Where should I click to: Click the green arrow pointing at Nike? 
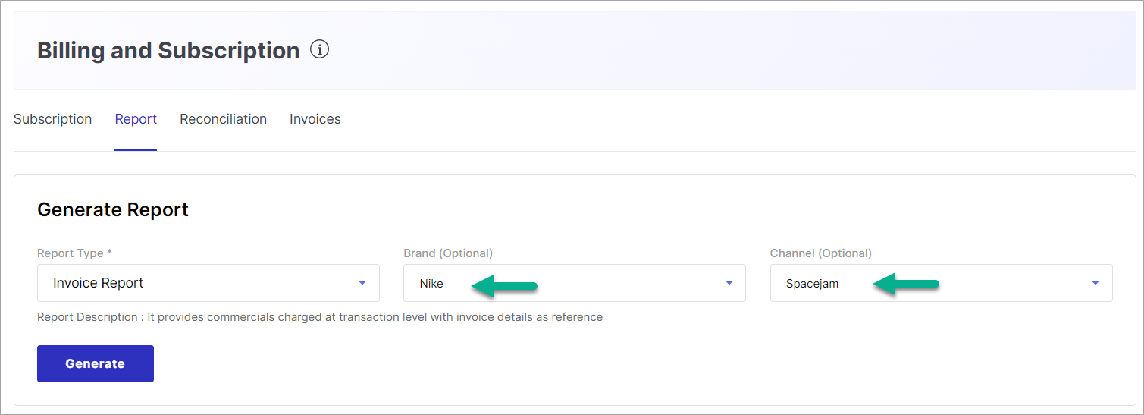click(x=504, y=285)
